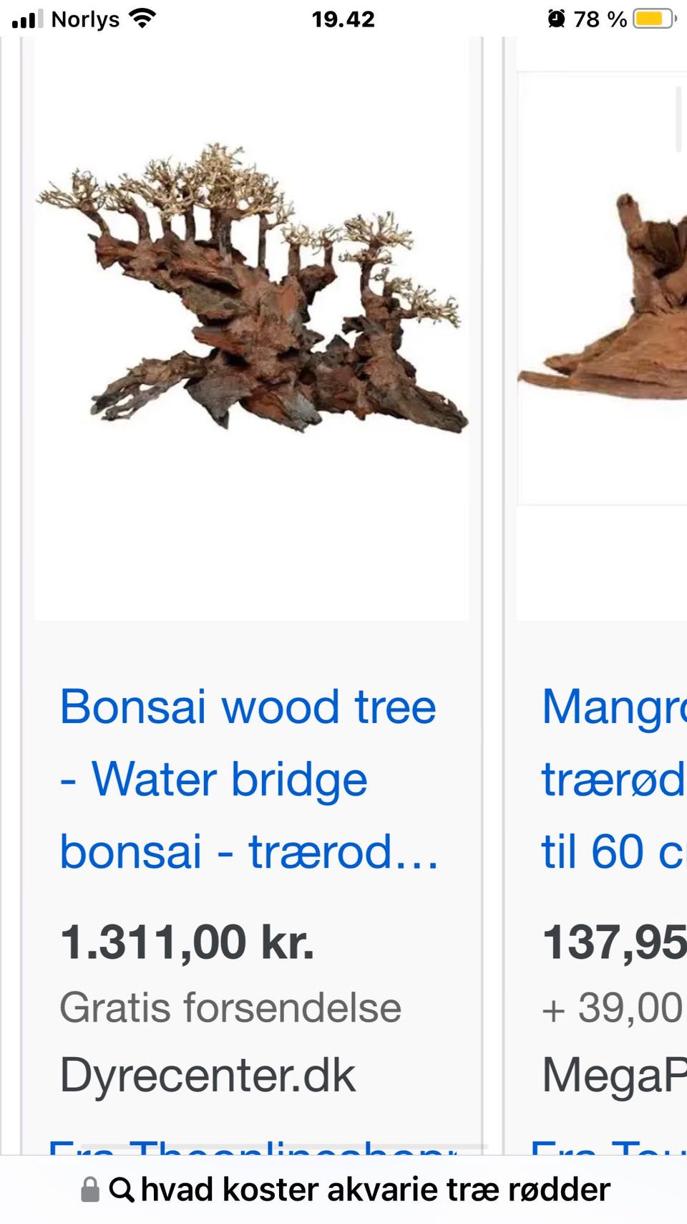The width and height of the screenshot is (687, 1224).
Task: Tap the hvad koster akvarie træ rødder address field
Action: 345,1190
